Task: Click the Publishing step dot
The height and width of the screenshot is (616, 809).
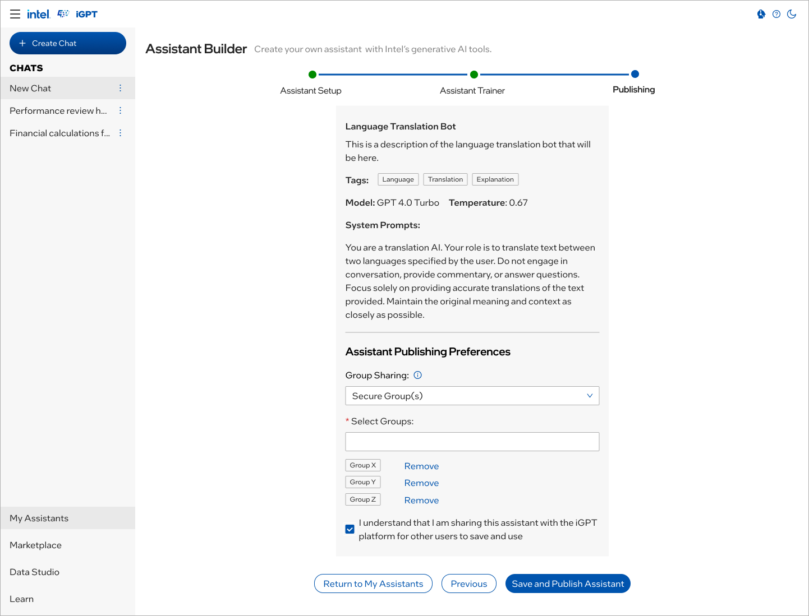Action: 635,73
